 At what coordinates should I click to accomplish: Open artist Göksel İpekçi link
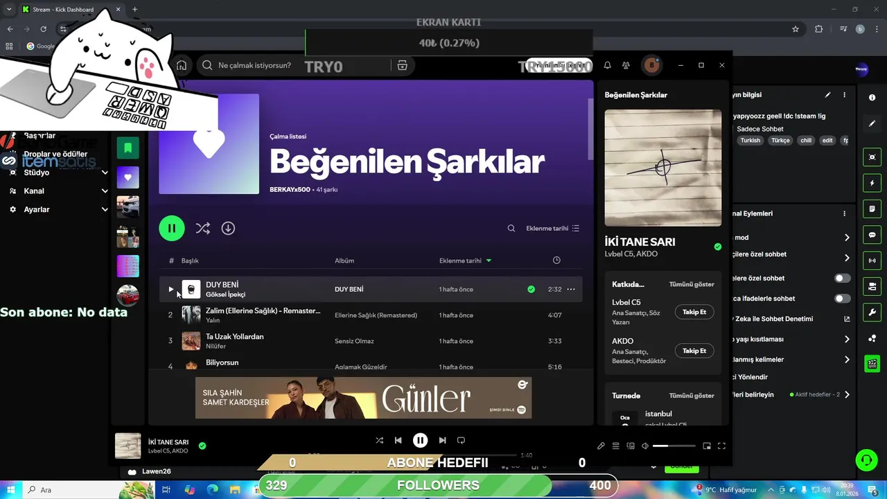click(225, 295)
